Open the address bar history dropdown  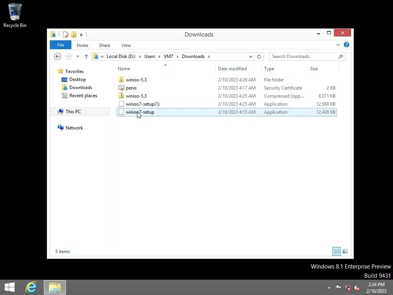tap(251, 56)
